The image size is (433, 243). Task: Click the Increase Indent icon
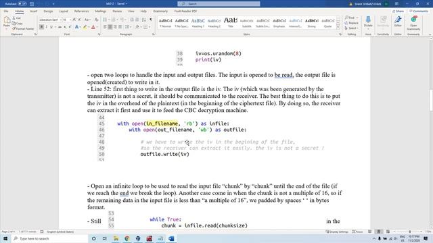click(137, 20)
